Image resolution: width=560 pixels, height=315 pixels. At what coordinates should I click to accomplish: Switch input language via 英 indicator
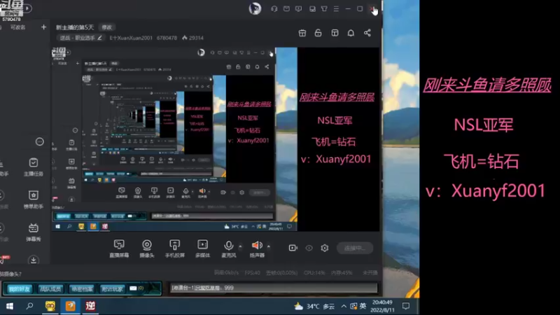(x=363, y=306)
